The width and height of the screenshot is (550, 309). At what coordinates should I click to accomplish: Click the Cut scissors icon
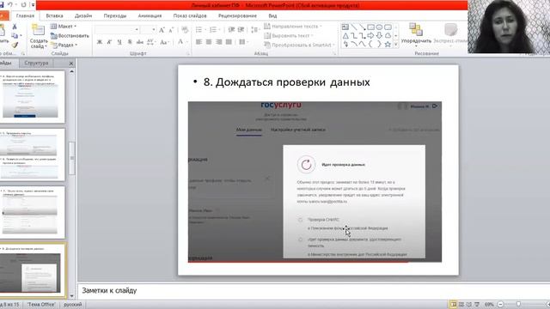(15, 27)
